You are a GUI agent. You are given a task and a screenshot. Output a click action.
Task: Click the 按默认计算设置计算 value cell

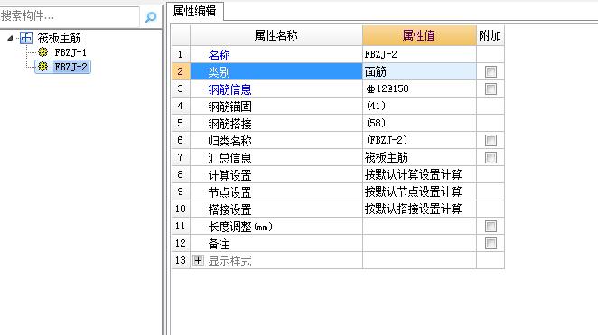pos(419,174)
